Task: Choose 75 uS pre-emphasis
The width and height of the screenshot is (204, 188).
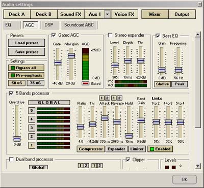Action: pyautogui.click(x=35, y=83)
